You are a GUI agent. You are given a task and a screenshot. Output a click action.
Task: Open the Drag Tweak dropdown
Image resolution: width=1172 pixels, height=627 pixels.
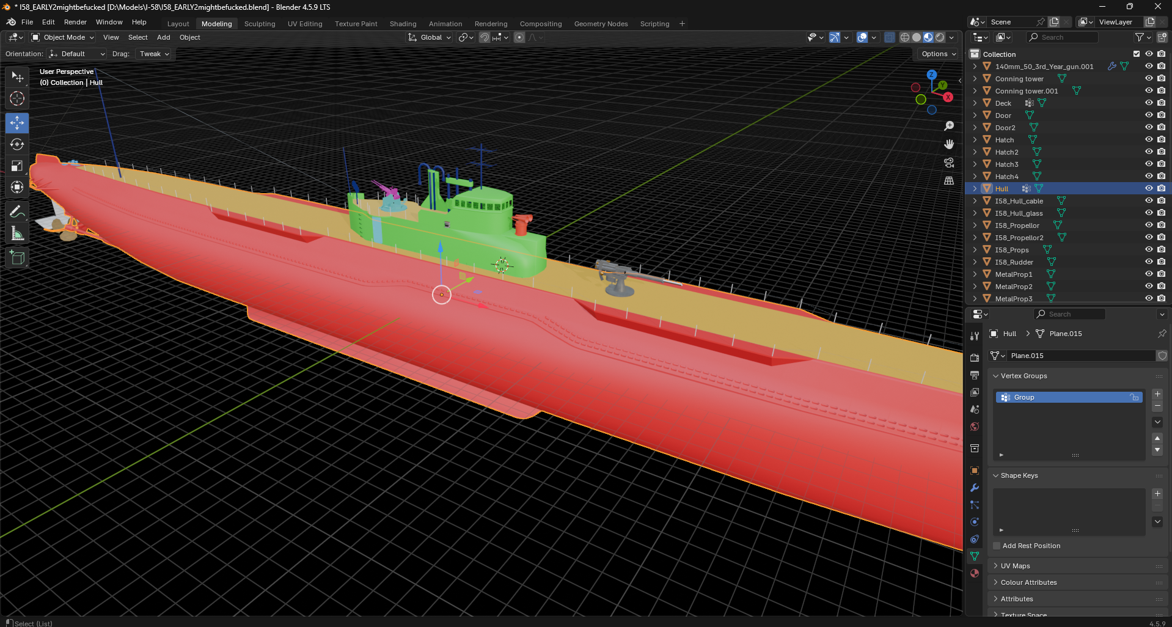154,54
